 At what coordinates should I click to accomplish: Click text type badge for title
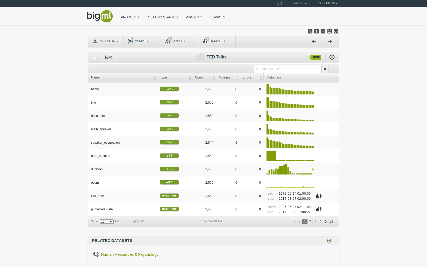click(169, 102)
